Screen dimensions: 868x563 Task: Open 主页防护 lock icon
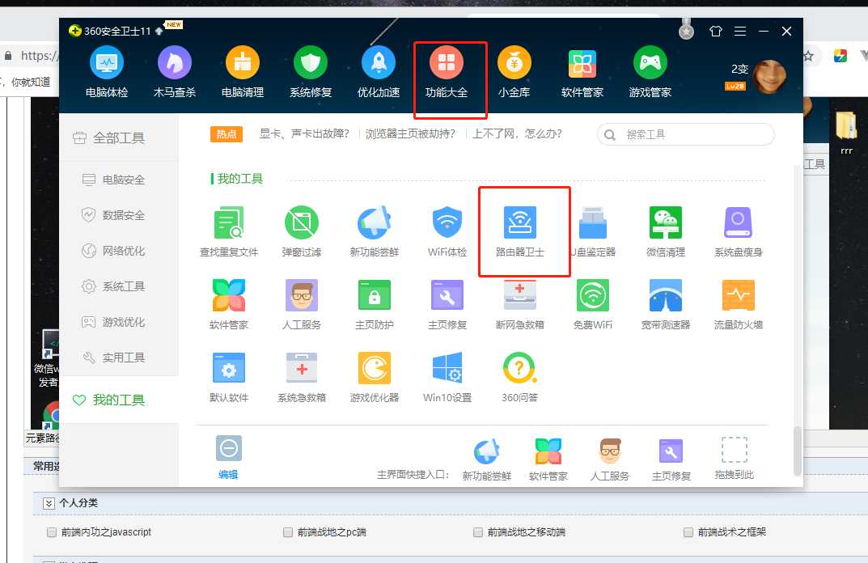[375, 304]
